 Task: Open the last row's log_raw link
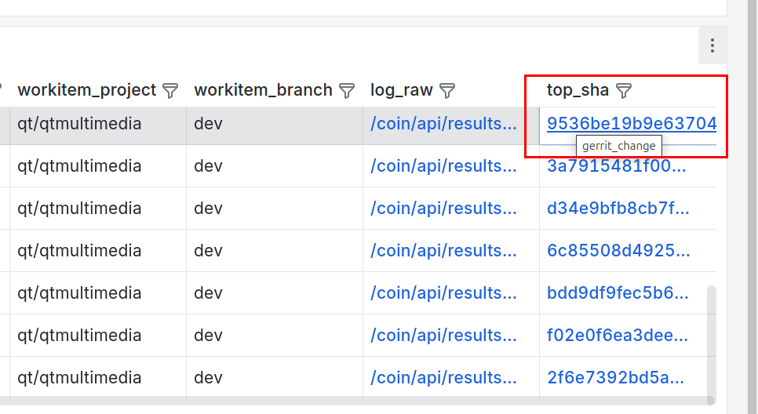pyautogui.click(x=443, y=378)
